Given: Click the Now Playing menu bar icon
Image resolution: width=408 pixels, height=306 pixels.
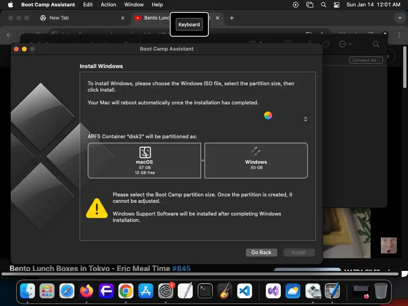Looking at the screenshot, I should coord(295,4).
